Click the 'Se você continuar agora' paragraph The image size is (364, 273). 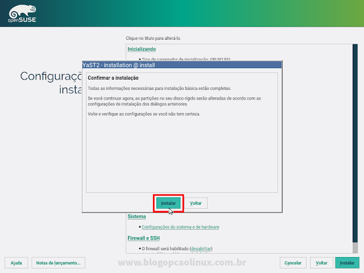[175, 101]
